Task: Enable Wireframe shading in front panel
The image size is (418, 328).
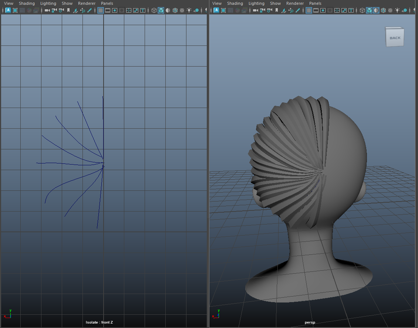Action: [154, 10]
